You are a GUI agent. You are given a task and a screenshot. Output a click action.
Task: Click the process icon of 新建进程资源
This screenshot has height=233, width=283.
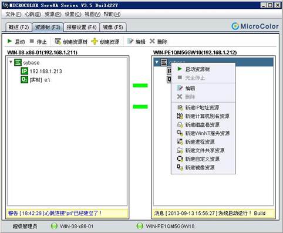tap(180, 141)
